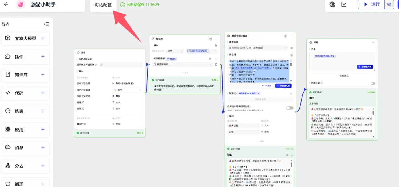Image resolution: width=399 pixels, height=187 pixels.
Task: Show info for 问题建议
Action: 322,83
